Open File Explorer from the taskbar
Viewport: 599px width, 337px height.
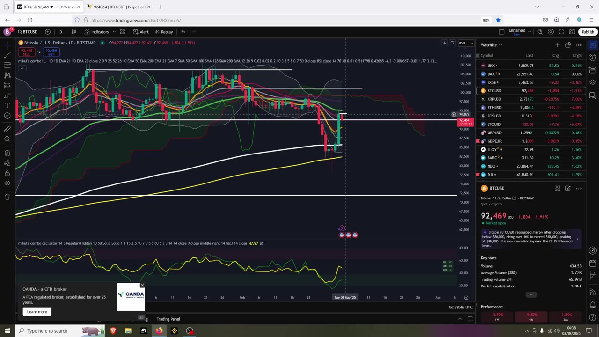[x=128, y=331]
